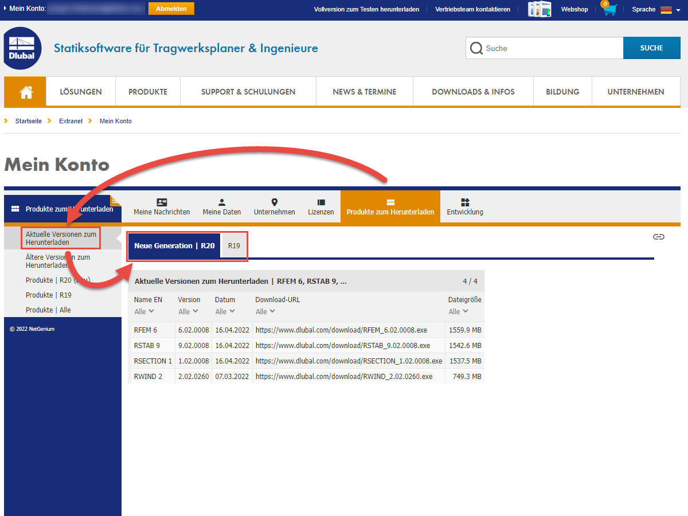Click the © 2022 NetGenium footer text
Viewport: 688px width, 516px height.
pos(32,329)
